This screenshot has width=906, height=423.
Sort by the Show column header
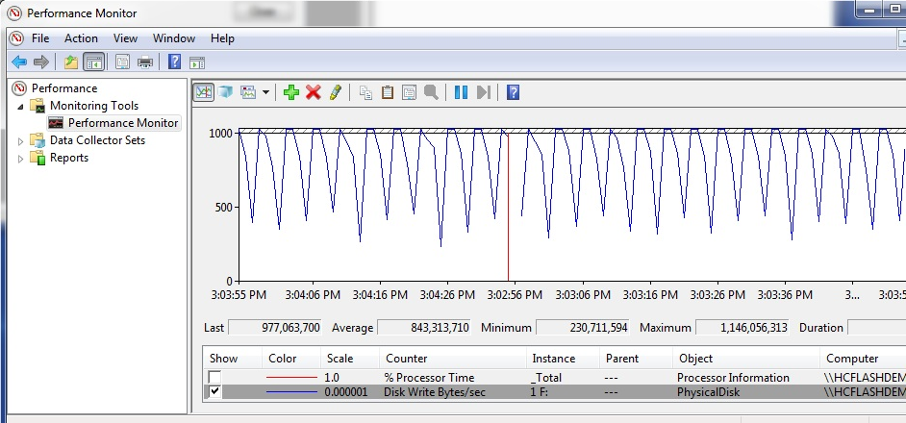click(x=233, y=359)
